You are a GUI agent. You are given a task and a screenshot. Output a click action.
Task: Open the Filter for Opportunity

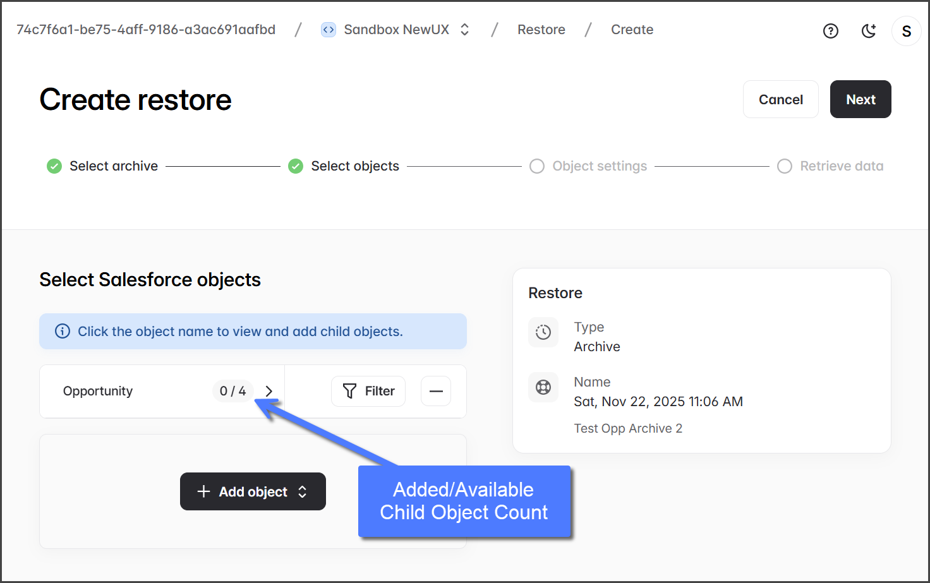[x=368, y=391]
